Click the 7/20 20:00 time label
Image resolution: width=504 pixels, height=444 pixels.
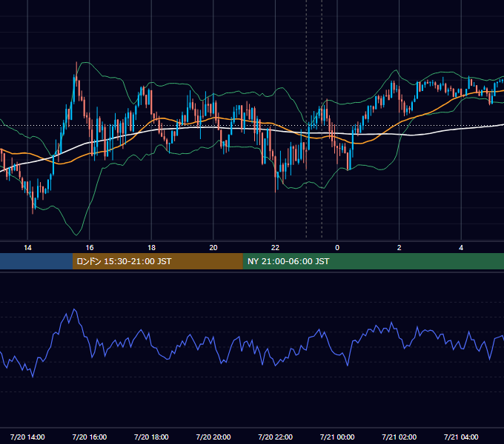point(213,437)
